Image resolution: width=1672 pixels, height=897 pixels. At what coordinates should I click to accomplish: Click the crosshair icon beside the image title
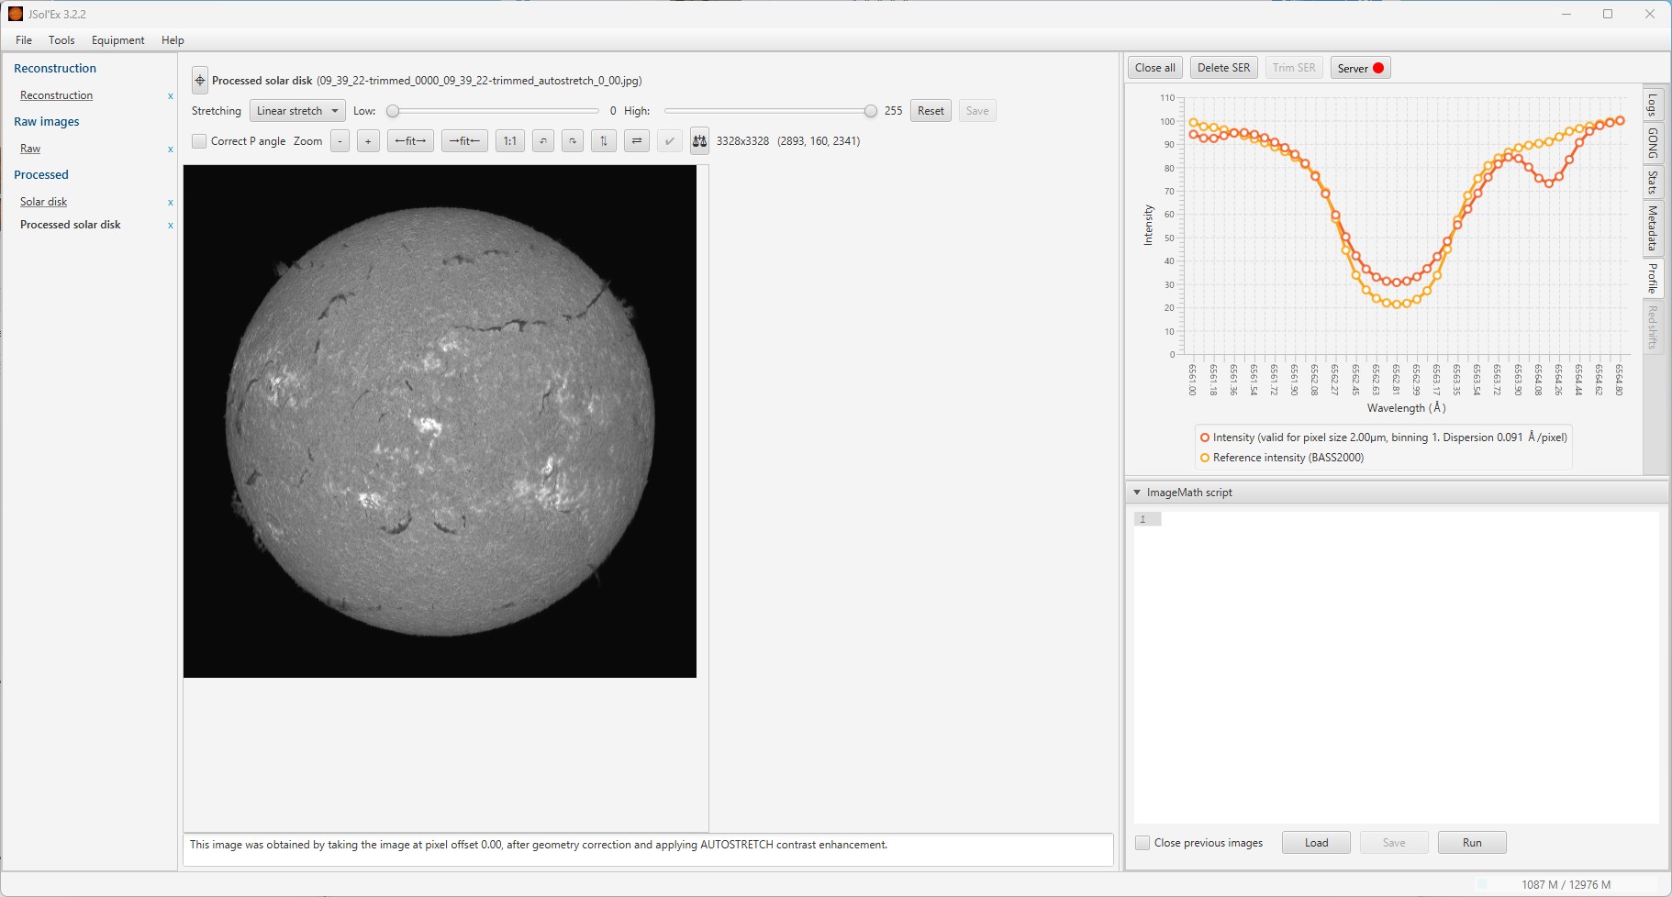click(x=200, y=81)
